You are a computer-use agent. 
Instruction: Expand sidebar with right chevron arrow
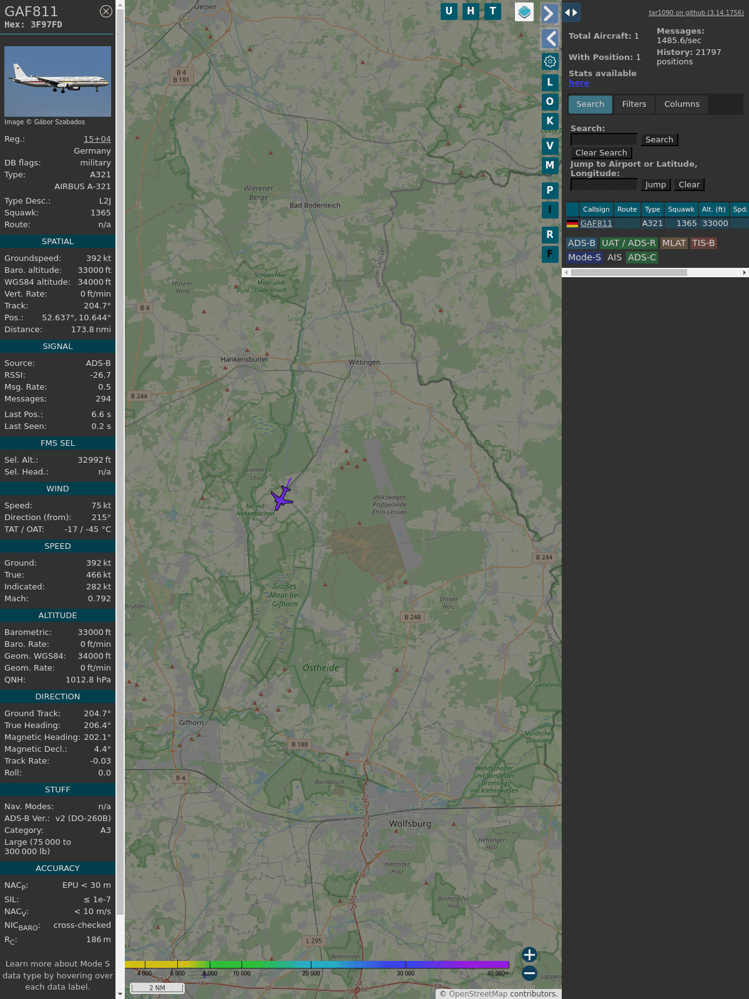[549, 13]
